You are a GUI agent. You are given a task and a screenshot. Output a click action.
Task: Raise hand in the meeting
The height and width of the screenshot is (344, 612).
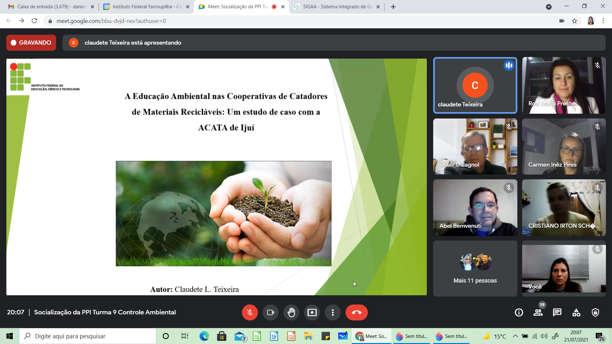tap(291, 312)
